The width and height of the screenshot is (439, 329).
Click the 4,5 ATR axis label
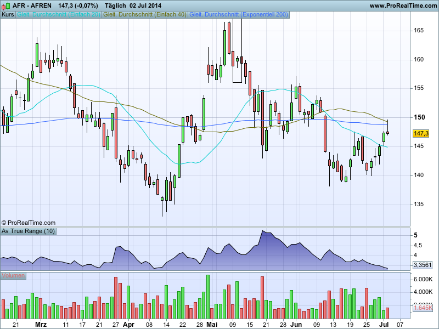418,245
